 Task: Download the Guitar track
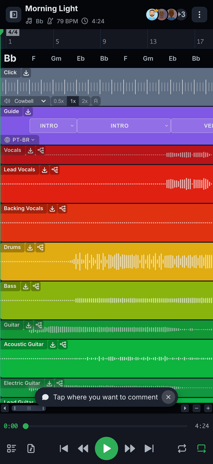pos(29,325)
